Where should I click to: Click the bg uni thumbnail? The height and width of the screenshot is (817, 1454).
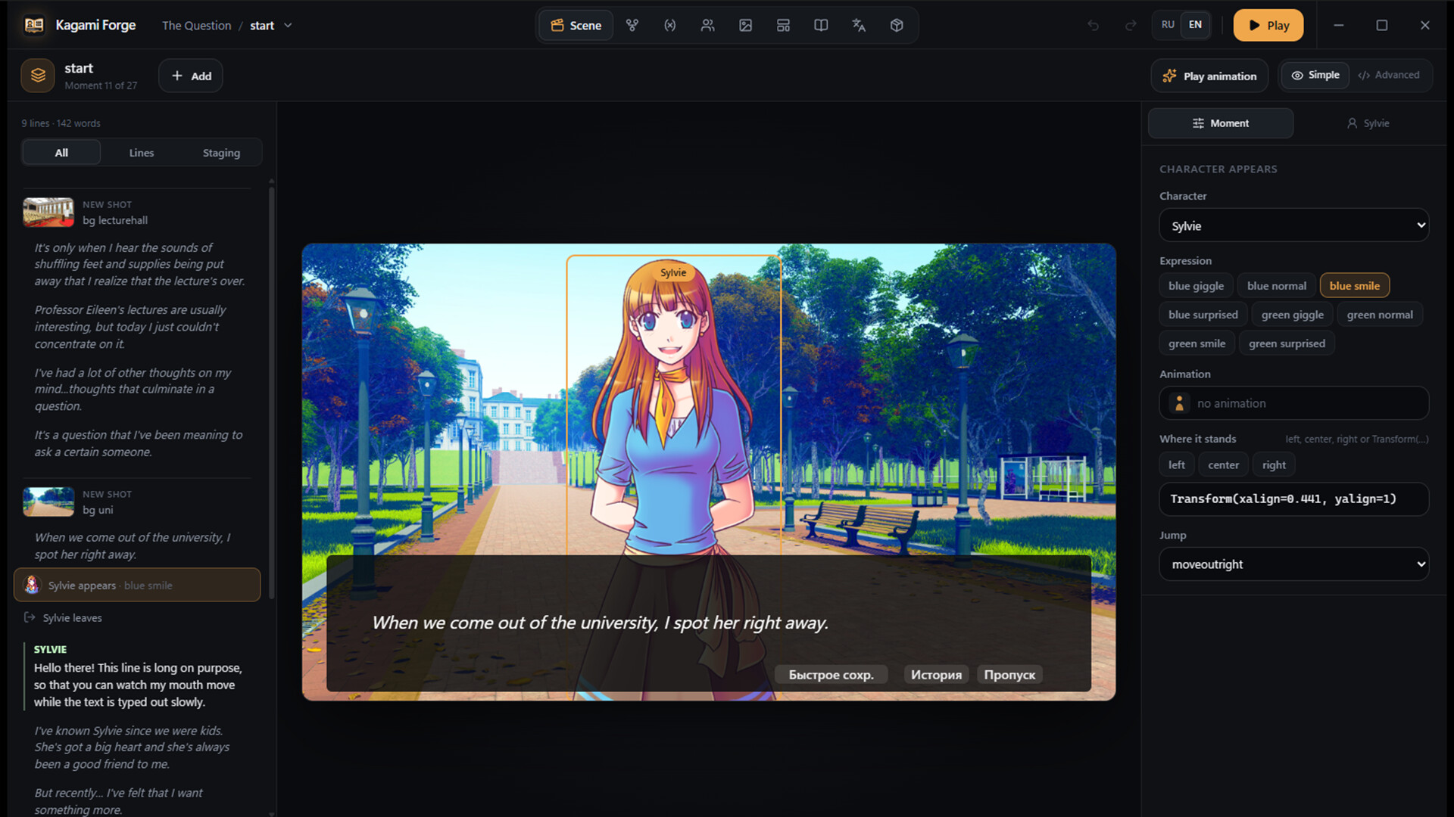coord(48,502)
